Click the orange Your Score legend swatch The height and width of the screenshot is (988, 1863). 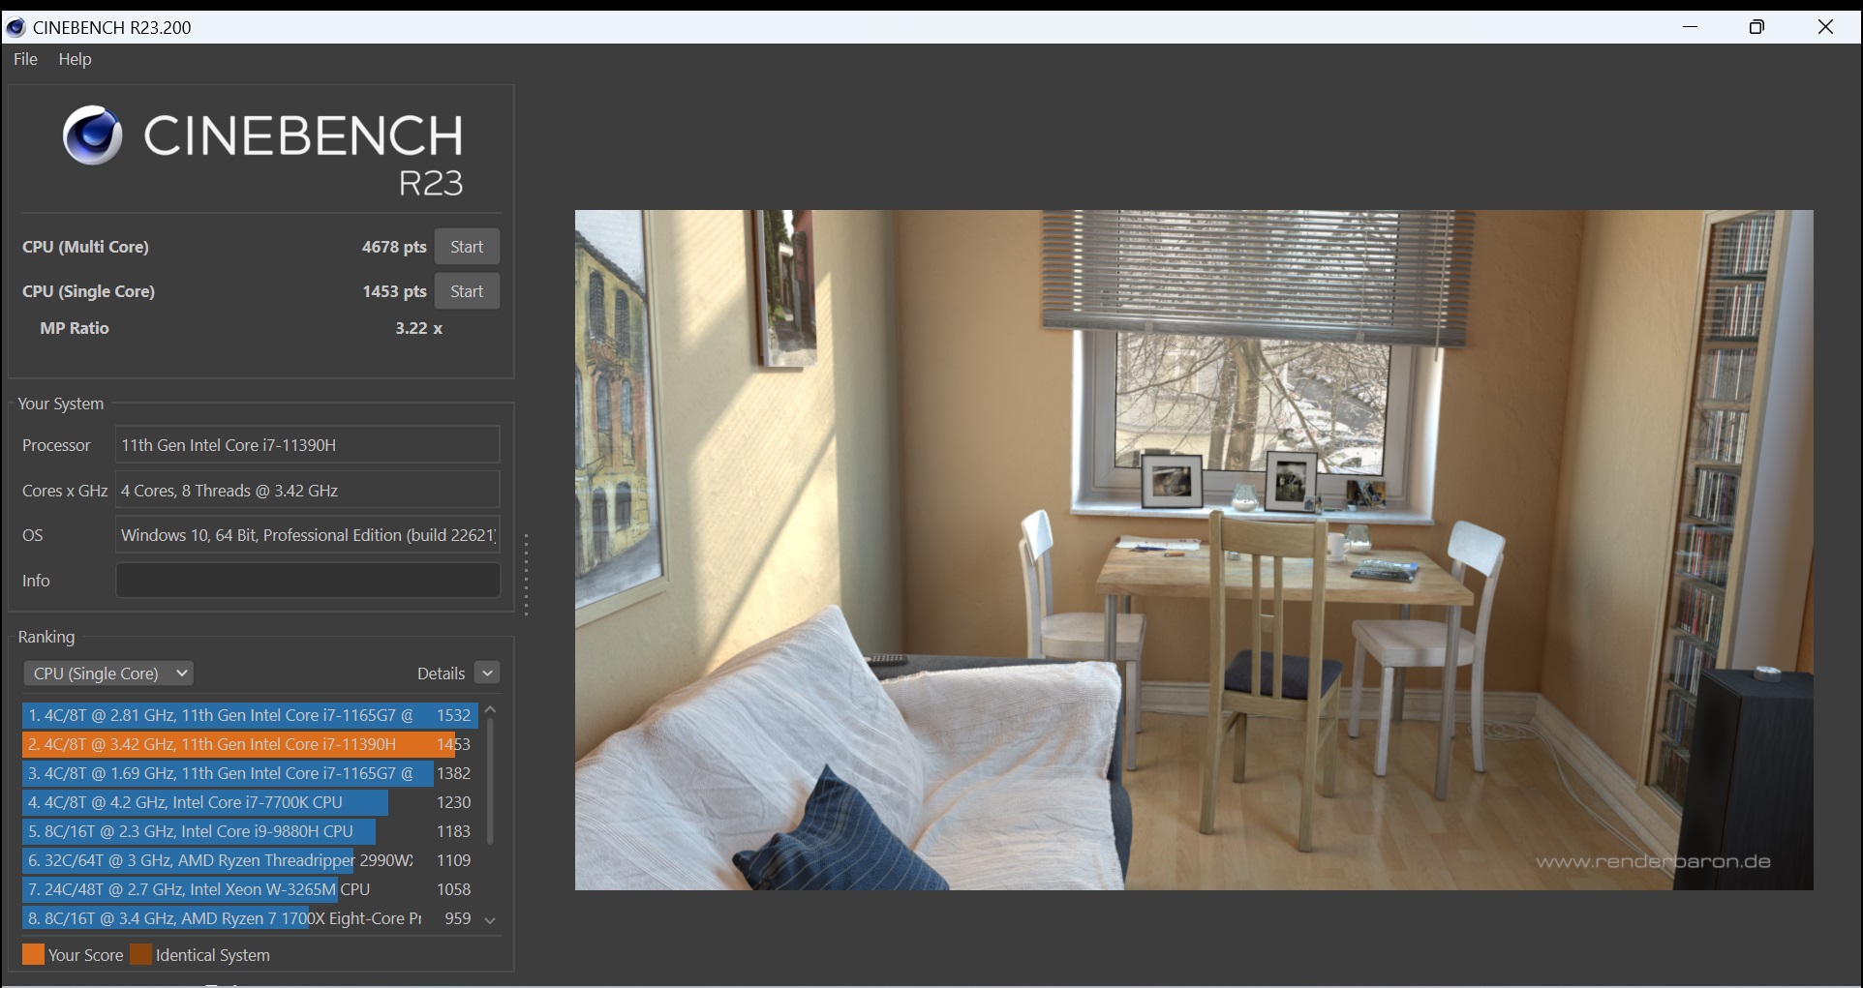point(33,955)
